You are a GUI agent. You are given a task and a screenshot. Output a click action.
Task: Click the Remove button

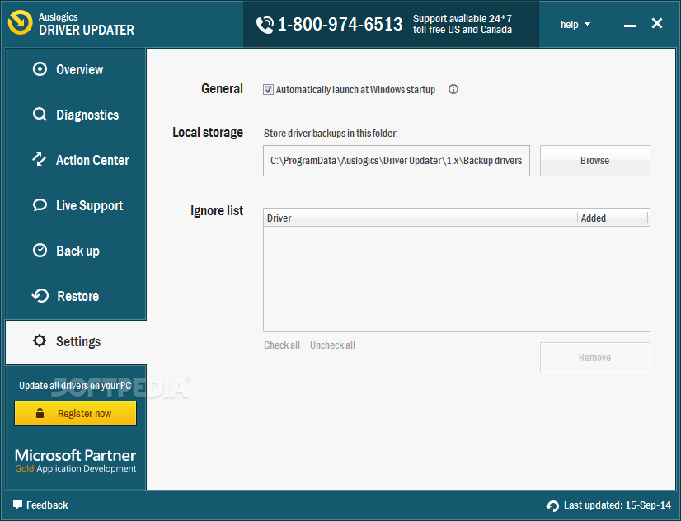tap(595, 358)
